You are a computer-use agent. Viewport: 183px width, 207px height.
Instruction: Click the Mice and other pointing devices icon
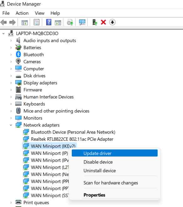click(18, 111)
